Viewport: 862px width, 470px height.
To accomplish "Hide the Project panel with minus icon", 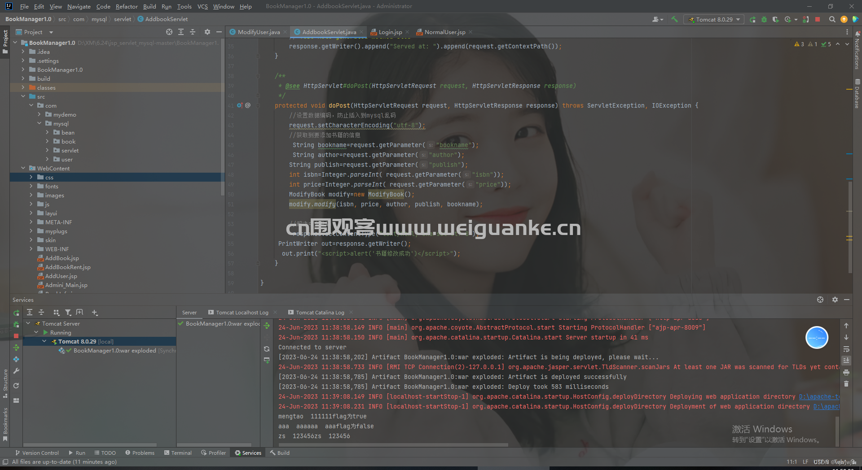I will click(219, 32).
